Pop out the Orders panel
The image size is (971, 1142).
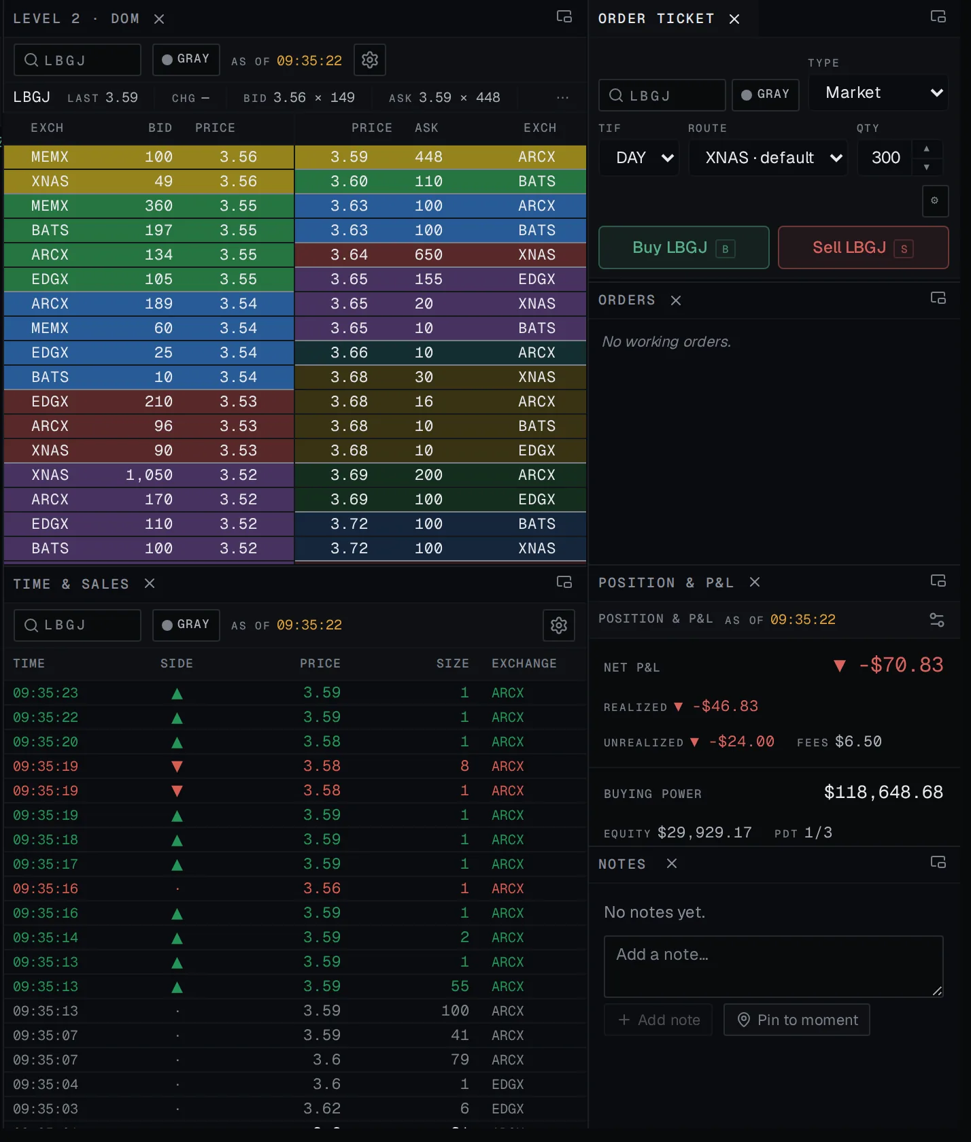(938, 298)
